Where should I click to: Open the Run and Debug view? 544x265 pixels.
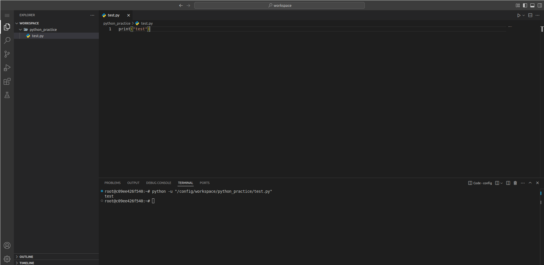pyautogui.click(x=7, y=68)
